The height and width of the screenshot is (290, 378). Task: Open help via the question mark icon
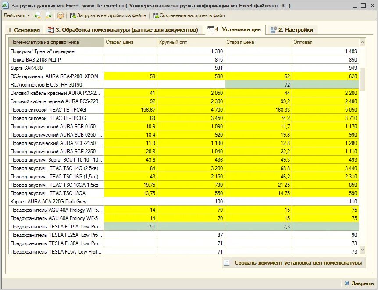[60, 16]
